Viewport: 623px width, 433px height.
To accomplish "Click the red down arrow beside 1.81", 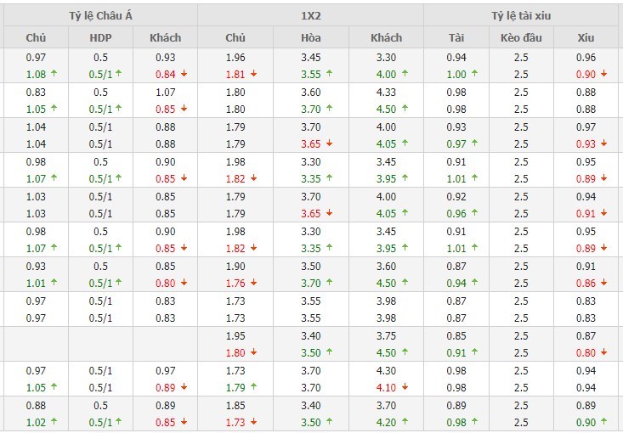I will tap(252, 74).
